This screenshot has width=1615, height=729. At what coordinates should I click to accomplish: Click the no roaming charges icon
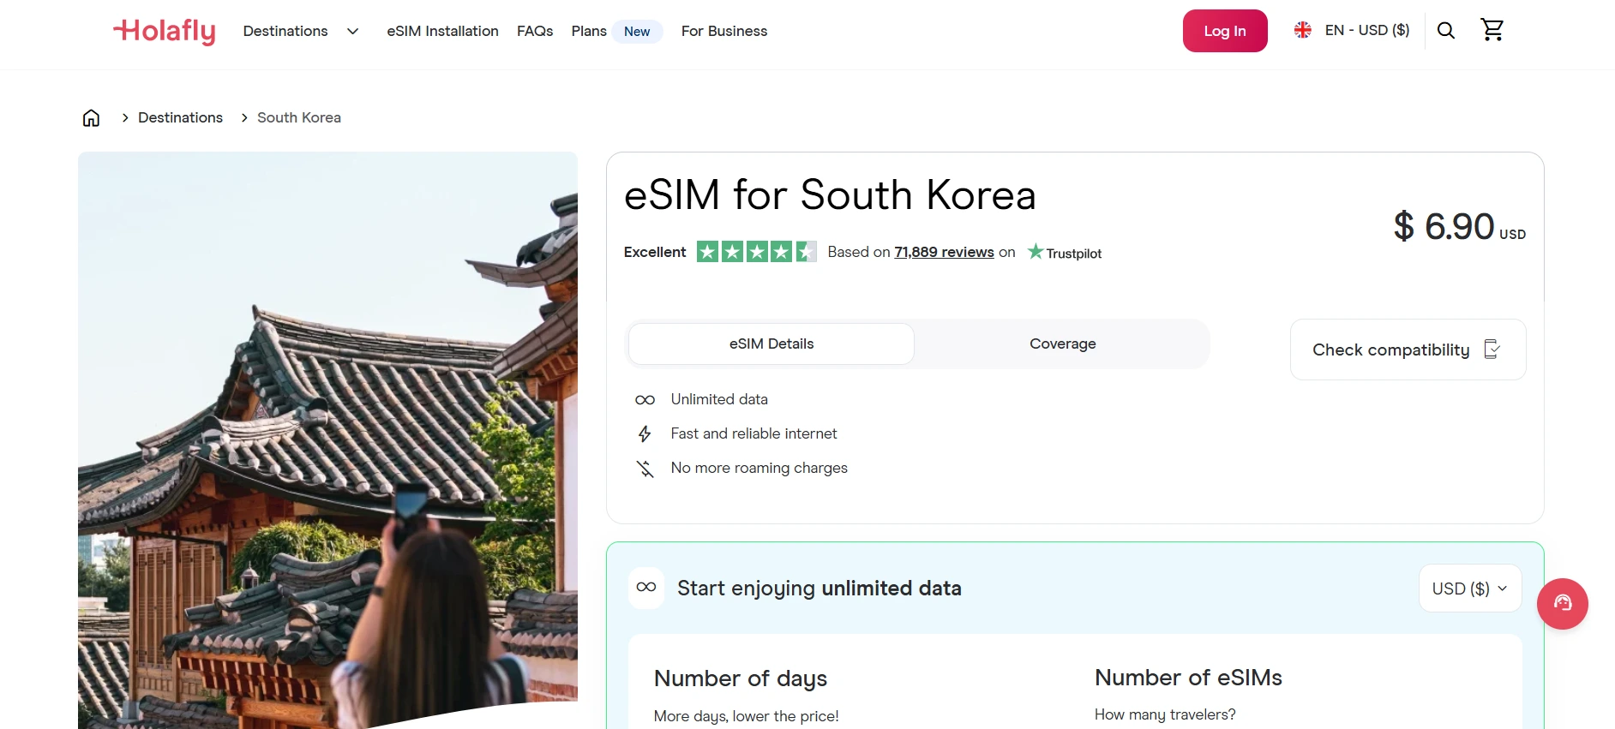[x=645, y=468]
